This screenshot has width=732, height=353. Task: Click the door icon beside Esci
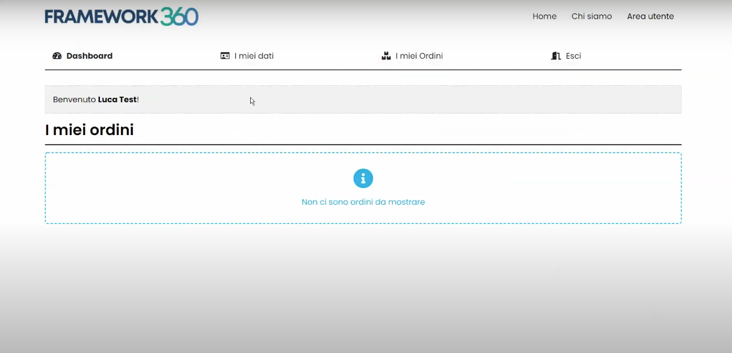click(x=556, y=56)
